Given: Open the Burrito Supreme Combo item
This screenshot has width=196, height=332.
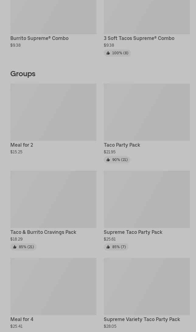Looking at the screenshot, I should click(39, 38).
